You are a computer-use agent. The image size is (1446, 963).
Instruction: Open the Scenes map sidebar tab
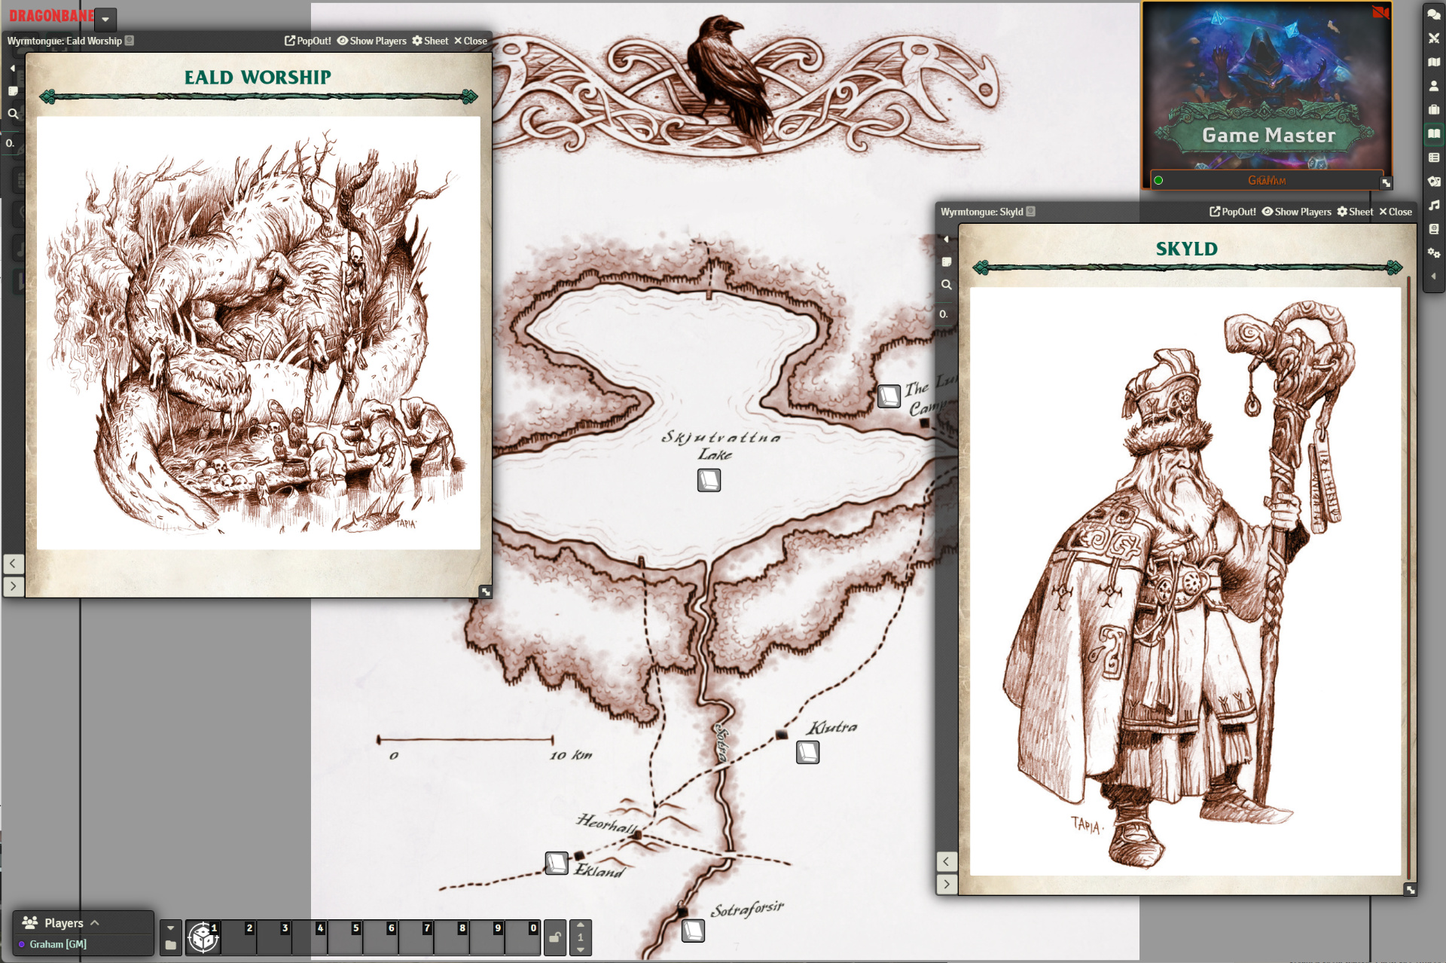[x=1433, y=62]
